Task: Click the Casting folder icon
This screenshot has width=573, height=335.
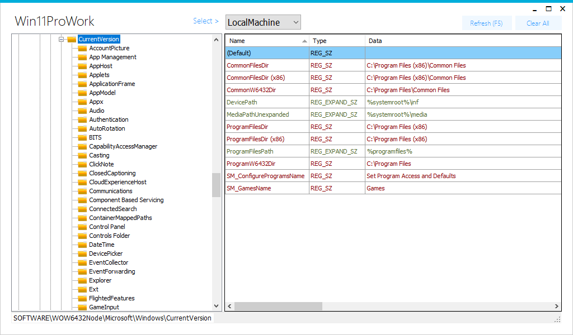Action: click(83, 155)
